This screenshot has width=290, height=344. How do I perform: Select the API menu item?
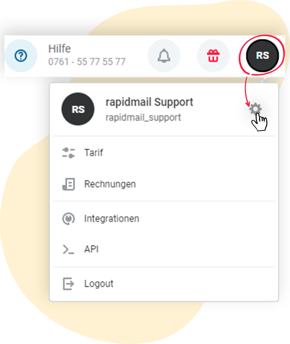164,249
